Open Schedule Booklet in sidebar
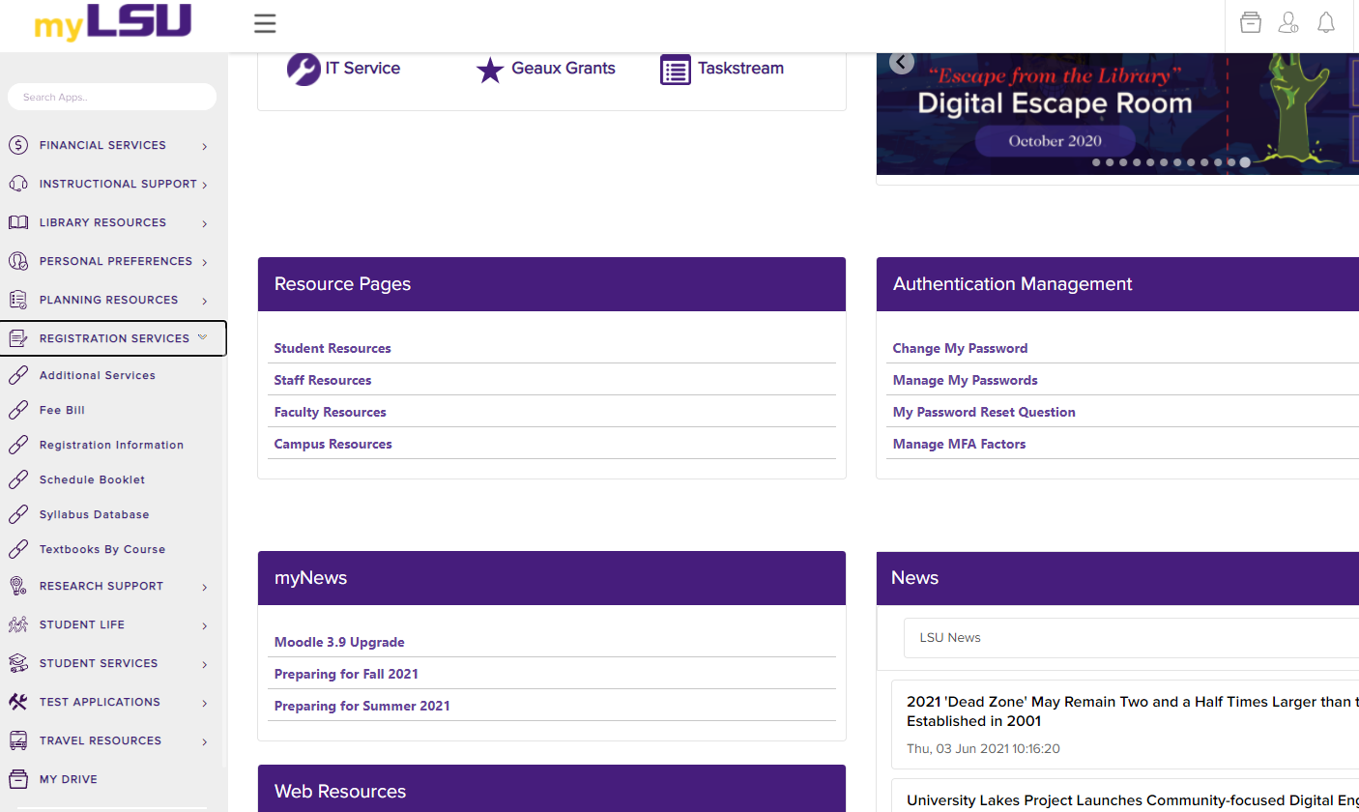Image resolution: width=1359 pixels, height=812 pixels. (92, 479)
